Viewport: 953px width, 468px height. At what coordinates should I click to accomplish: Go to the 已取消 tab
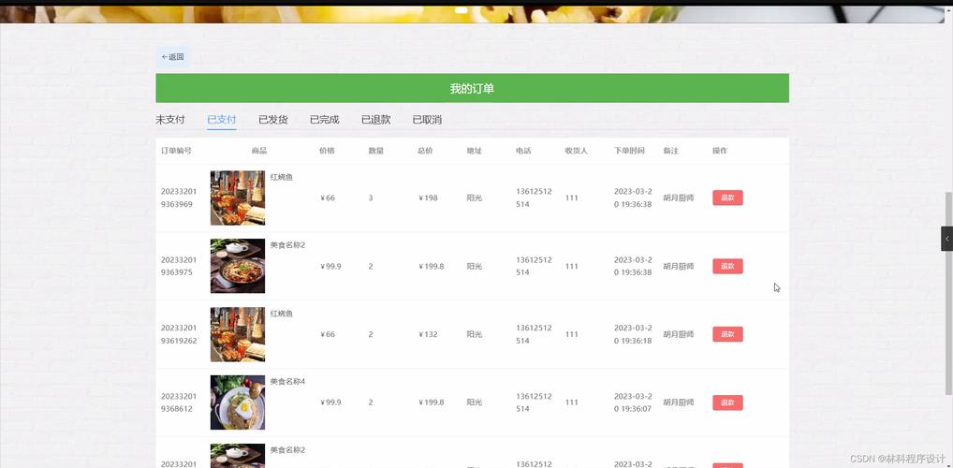coord(427,120)
